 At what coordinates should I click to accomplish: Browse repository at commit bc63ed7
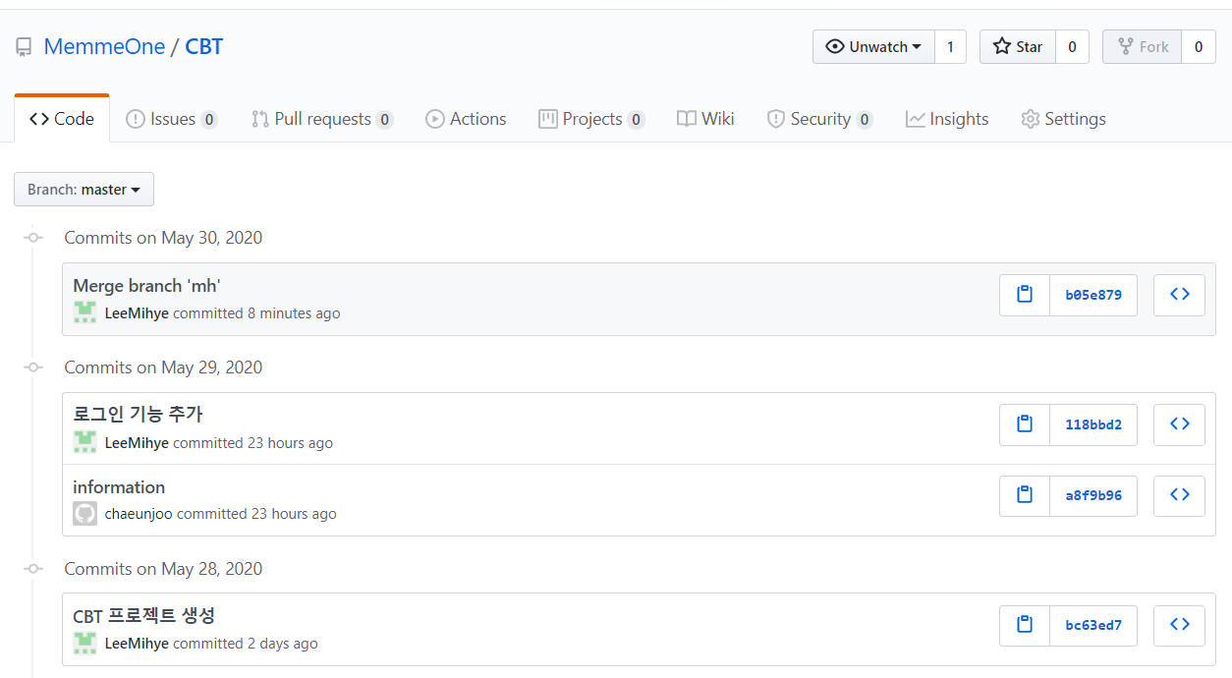(1179, 625)
